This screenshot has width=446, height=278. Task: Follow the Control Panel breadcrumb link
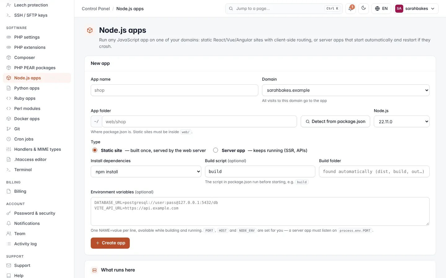pyautogui.click(x=96, y=9)
